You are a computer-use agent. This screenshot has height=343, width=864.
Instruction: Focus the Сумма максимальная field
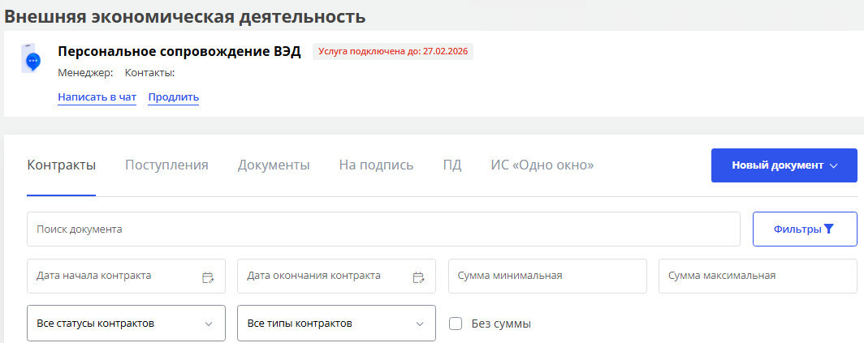[758, 276]
